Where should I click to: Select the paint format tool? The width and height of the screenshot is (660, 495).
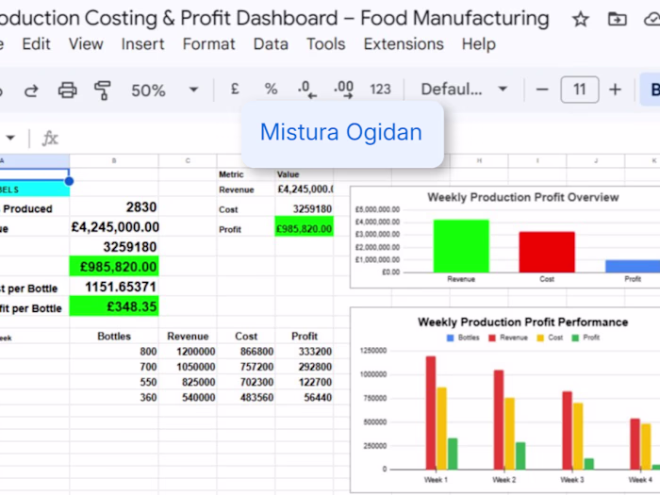point(102,91)
